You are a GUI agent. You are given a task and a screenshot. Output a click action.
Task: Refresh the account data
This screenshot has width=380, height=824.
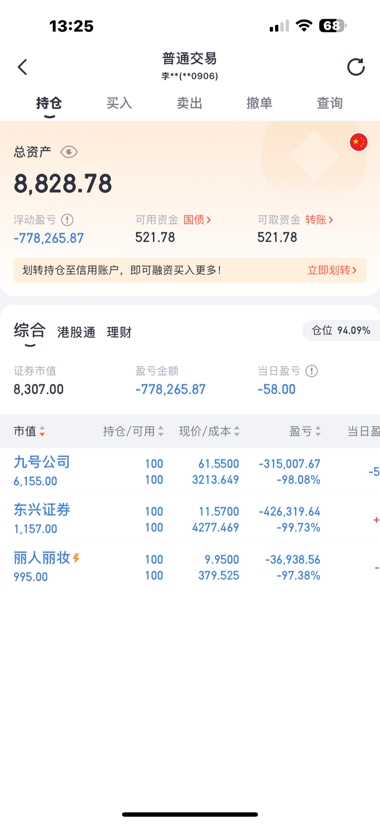[356, 67]
